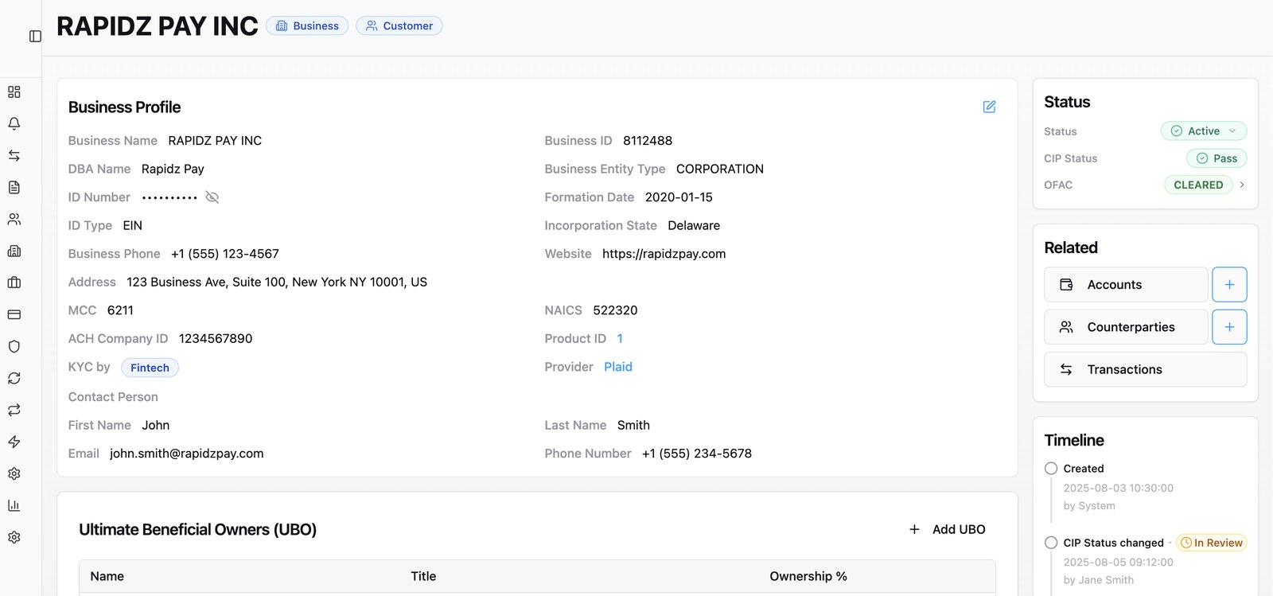Click the OFAC CLEARED badge
Screen dimensions: 1273x596
[1198, 185]
